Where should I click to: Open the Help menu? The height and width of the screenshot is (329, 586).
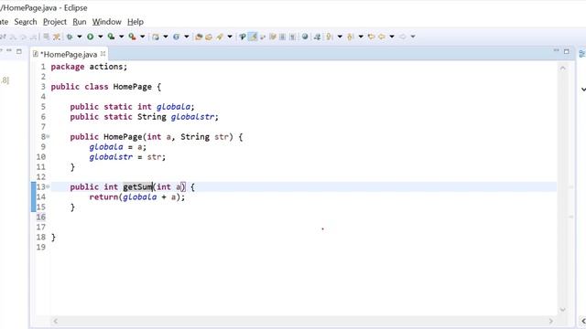click(136, 22)
